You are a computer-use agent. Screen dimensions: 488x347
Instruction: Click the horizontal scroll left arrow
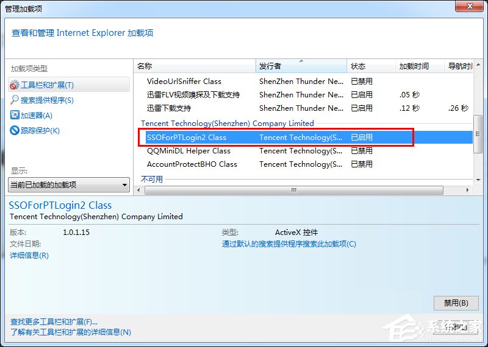tap(139, 190)
